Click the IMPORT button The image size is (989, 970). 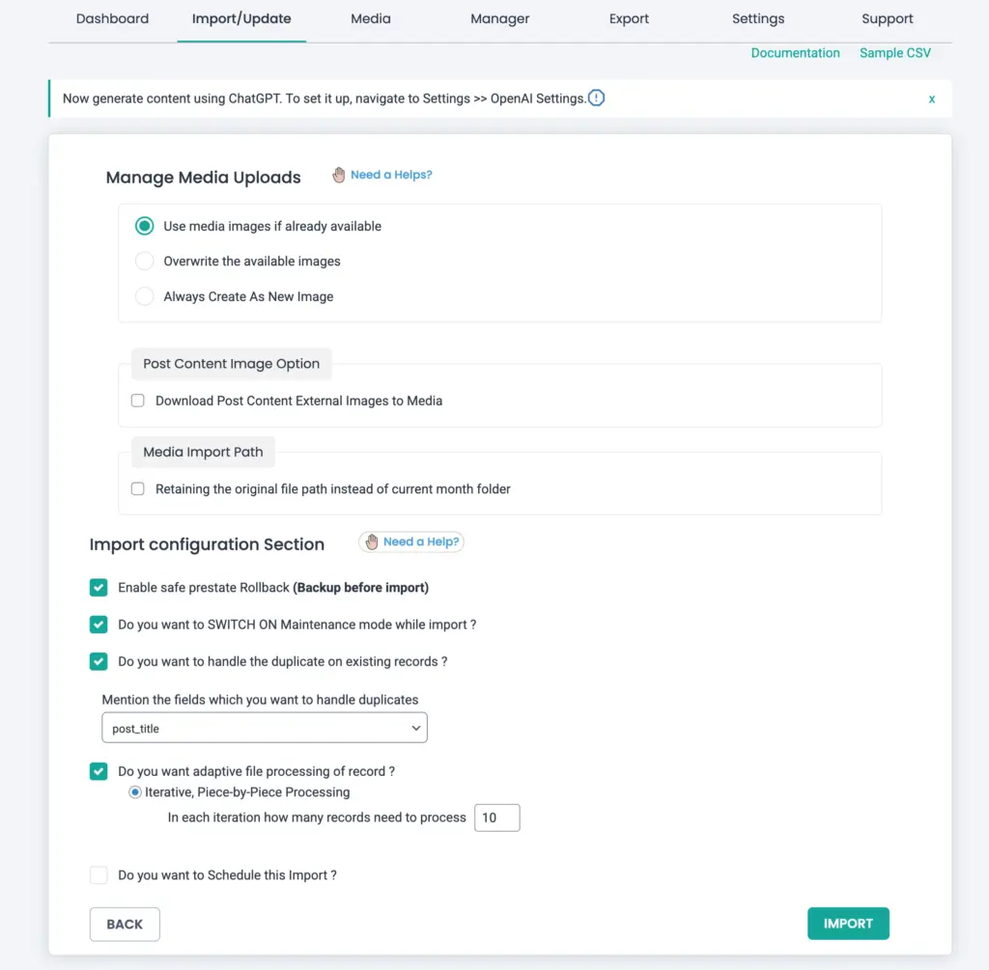848,923
